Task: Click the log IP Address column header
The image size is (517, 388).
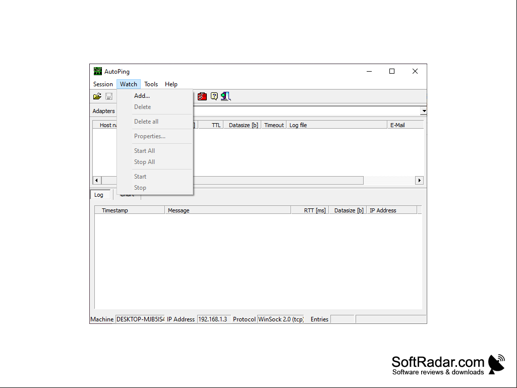Action: click(x=392, y=210)
